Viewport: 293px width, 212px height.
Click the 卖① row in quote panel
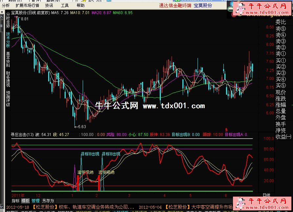coord(281,54)
